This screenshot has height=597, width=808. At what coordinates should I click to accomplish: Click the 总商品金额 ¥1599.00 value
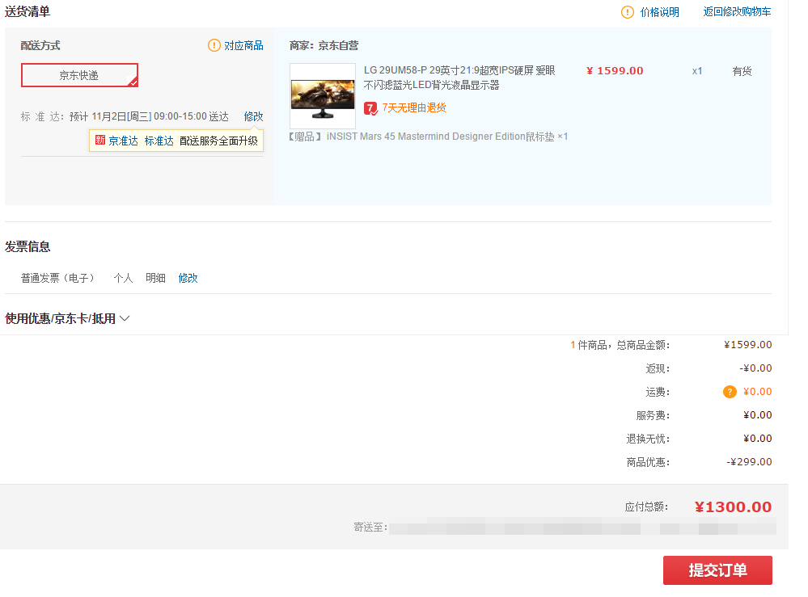(x=747, y=344)
